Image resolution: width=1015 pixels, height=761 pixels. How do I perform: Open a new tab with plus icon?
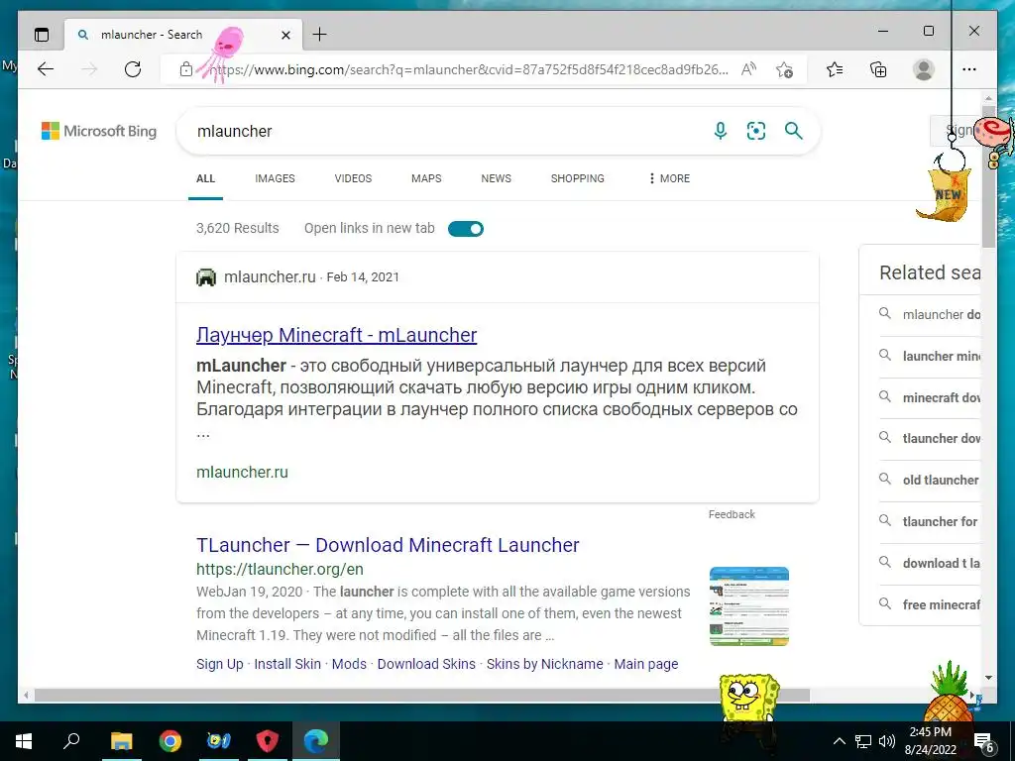pos(320,35)
